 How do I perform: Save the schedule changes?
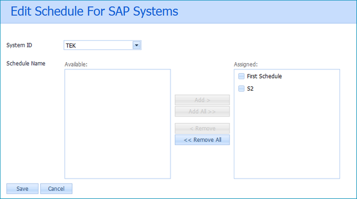click(x=23, y=189)
